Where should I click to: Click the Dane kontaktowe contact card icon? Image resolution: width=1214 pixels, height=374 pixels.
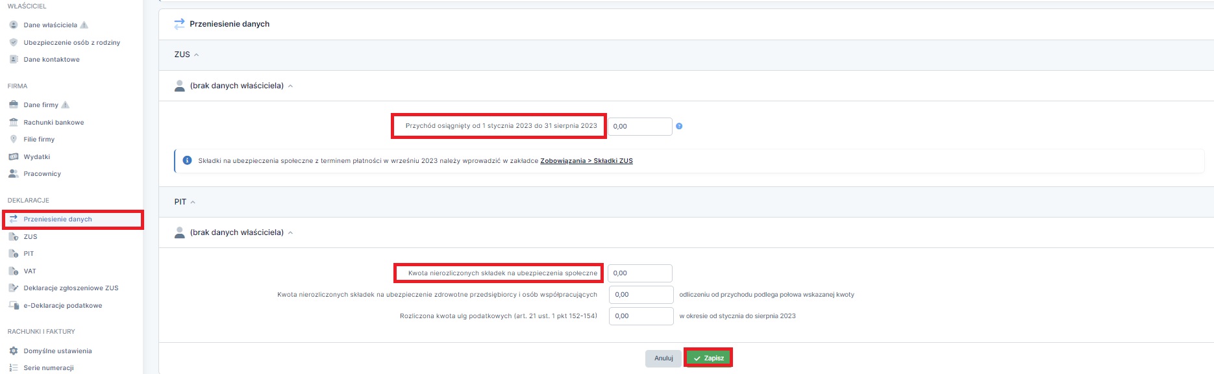coord(14,59)
